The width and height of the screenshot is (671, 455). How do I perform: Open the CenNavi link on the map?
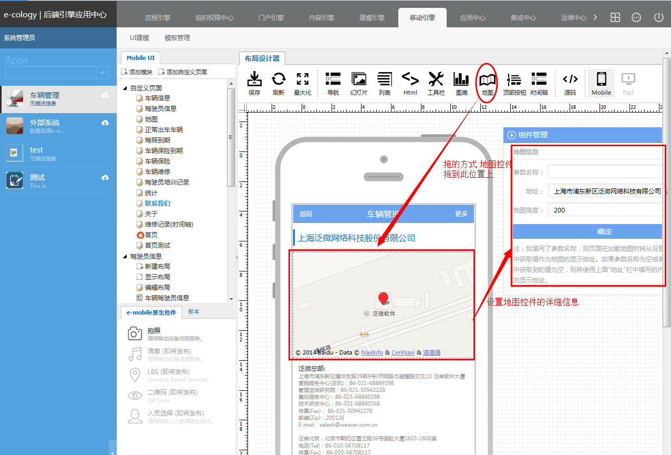pyautogui.click(x=404, y=352)
